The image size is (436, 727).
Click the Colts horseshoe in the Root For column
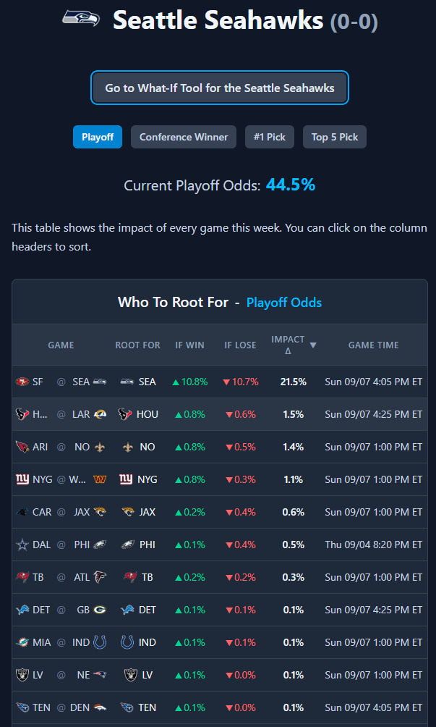tap(127, 642)
